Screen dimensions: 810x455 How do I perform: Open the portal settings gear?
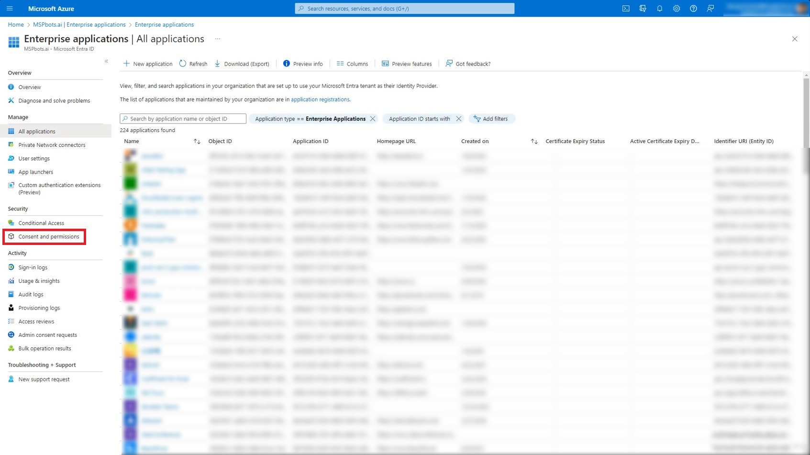(x=677, y=9)
